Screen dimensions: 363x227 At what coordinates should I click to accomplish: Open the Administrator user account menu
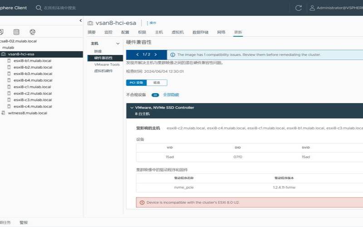[336, 8]
